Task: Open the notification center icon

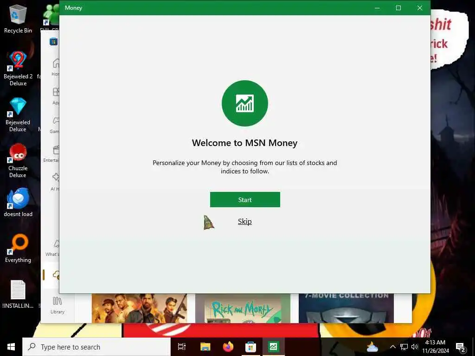Action: (460, 347)
